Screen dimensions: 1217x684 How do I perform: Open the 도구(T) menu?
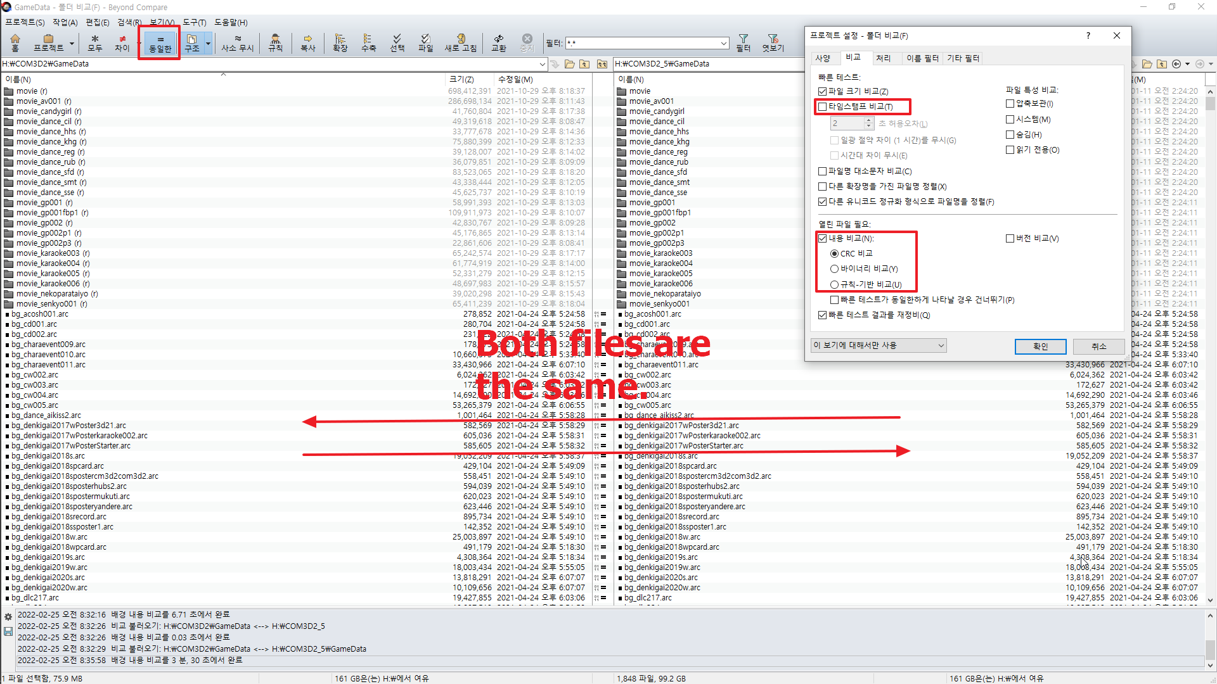click(194, 22)
